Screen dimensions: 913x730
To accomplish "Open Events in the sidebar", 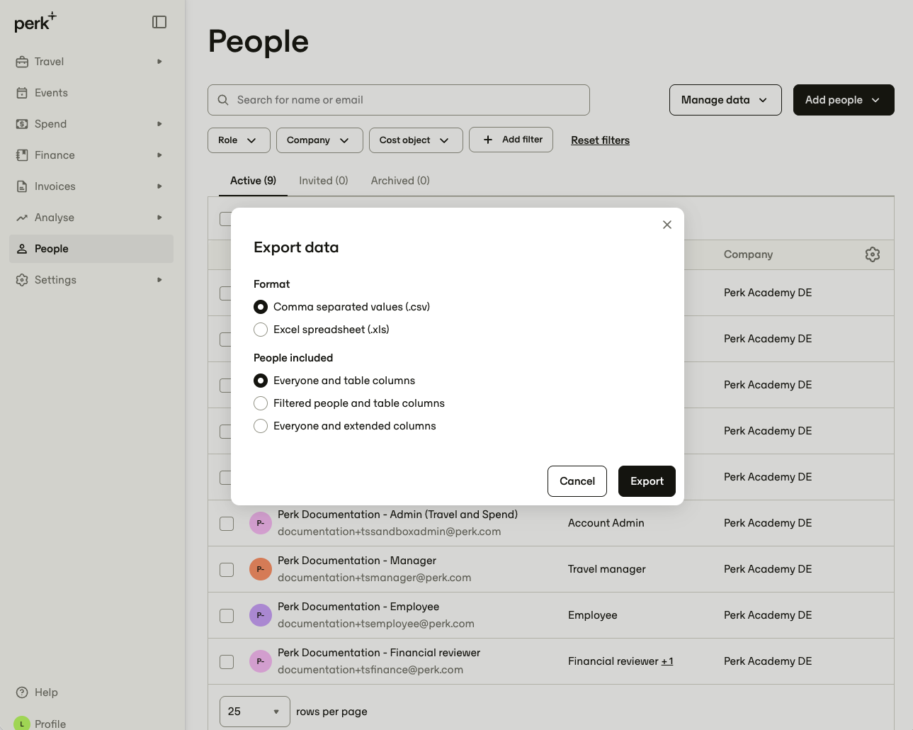I will tap(91, 93).
